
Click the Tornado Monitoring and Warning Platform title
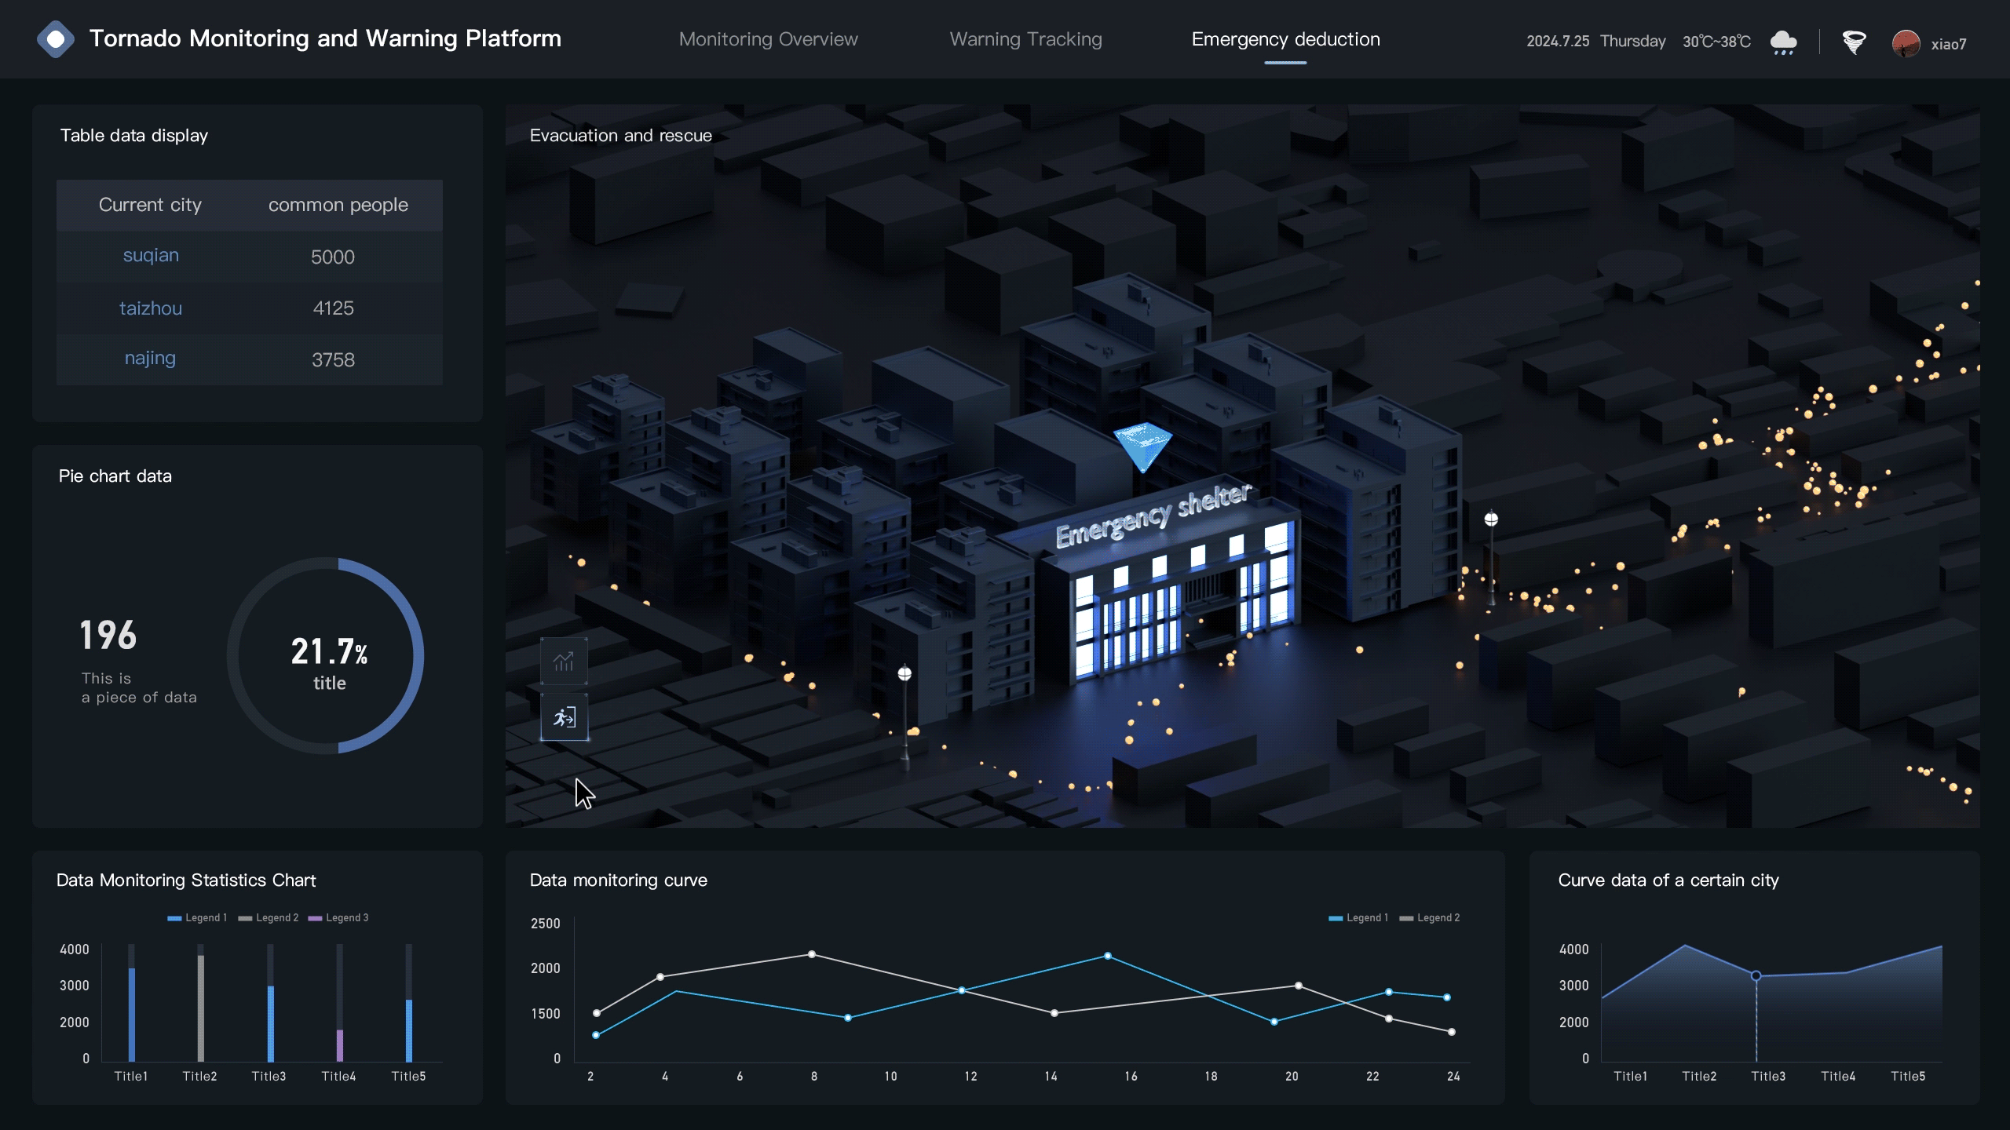tap(325, 38)
